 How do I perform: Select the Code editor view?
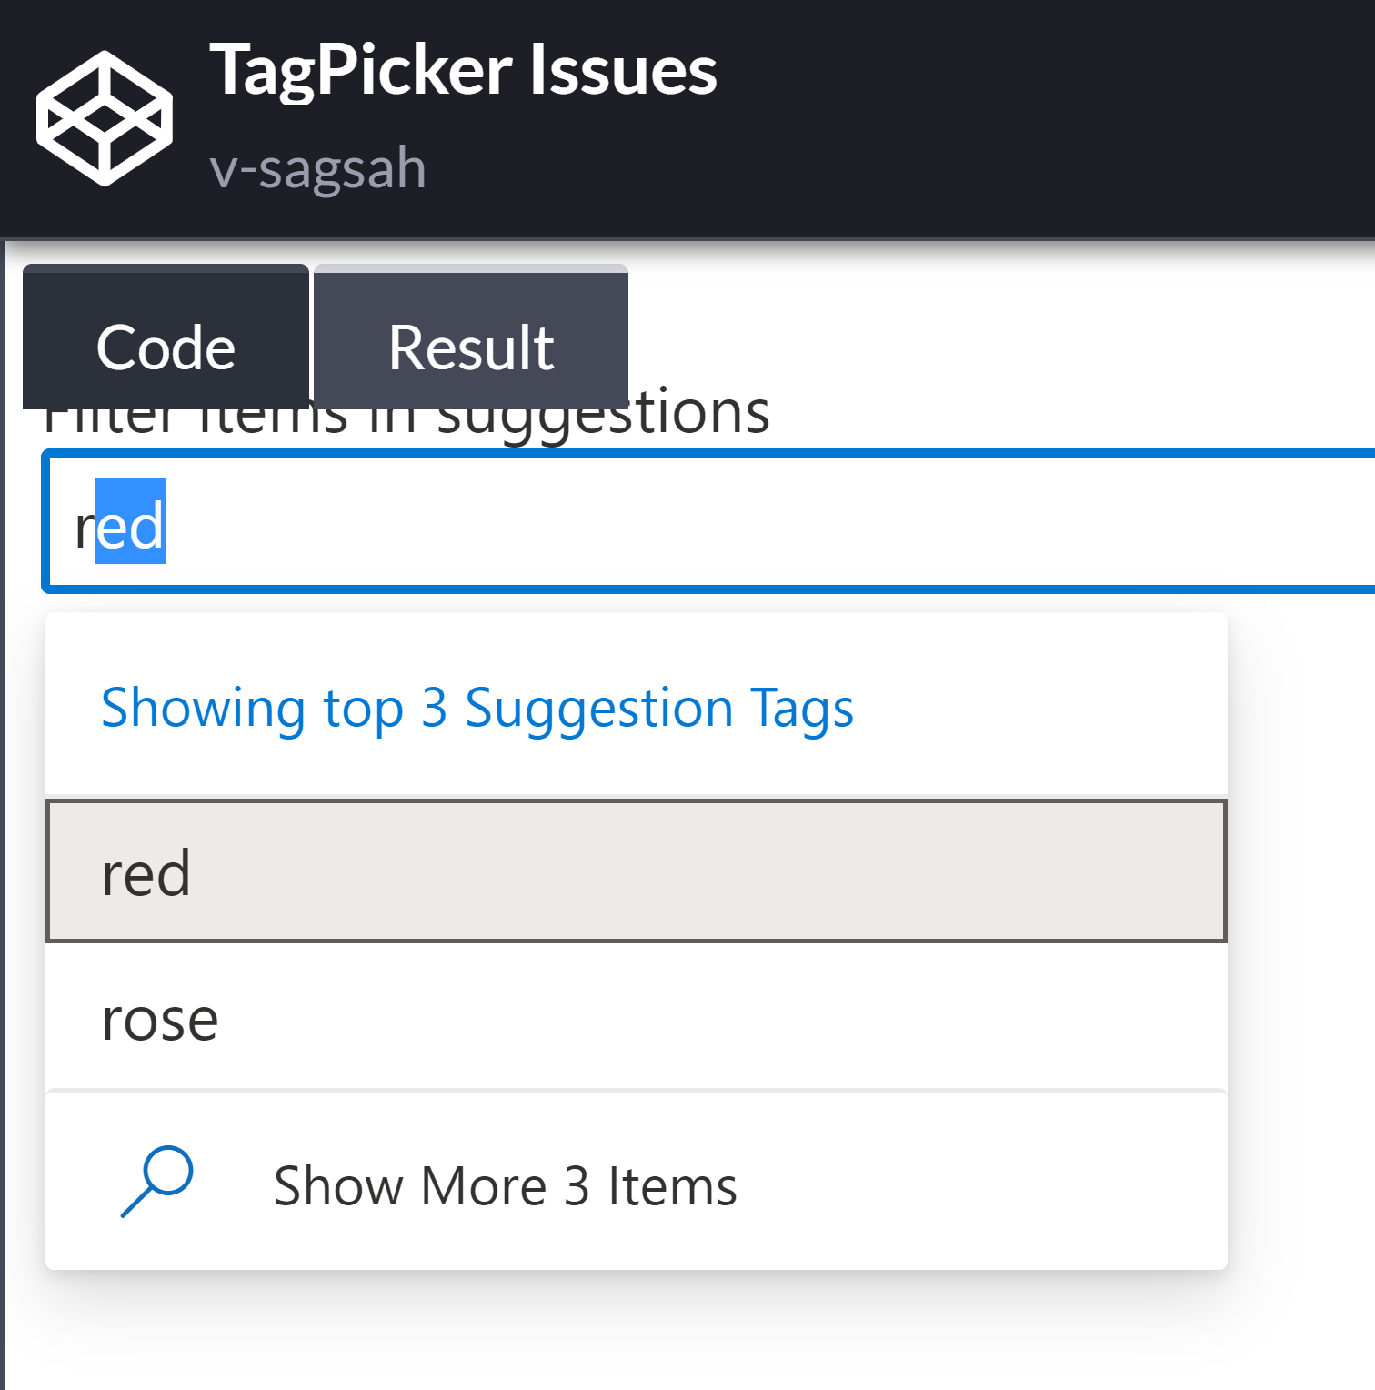[166, 347]
